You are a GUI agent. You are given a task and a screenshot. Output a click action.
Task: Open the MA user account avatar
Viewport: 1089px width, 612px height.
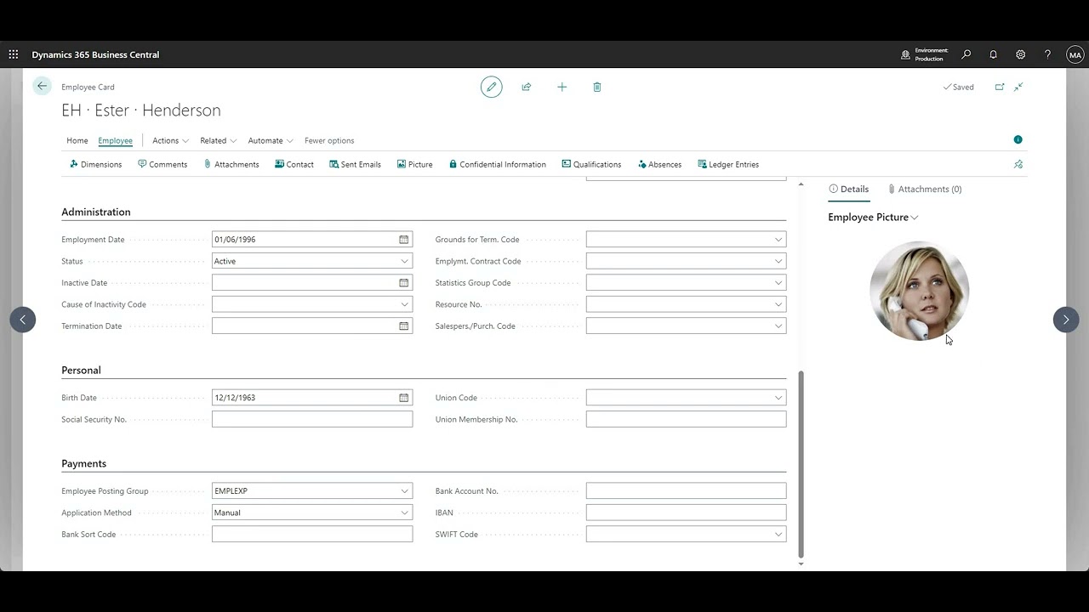pos(1075,54)
